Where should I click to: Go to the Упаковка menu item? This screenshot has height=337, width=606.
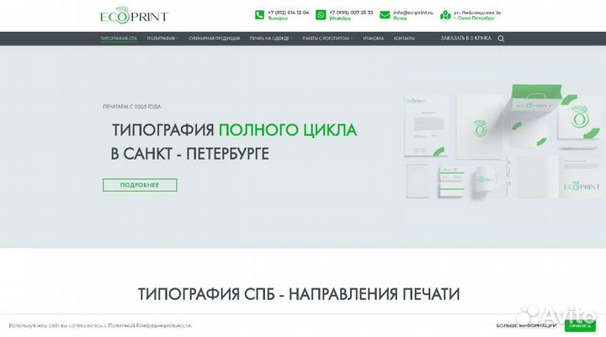pyautogui.click(x=373, y=39)
